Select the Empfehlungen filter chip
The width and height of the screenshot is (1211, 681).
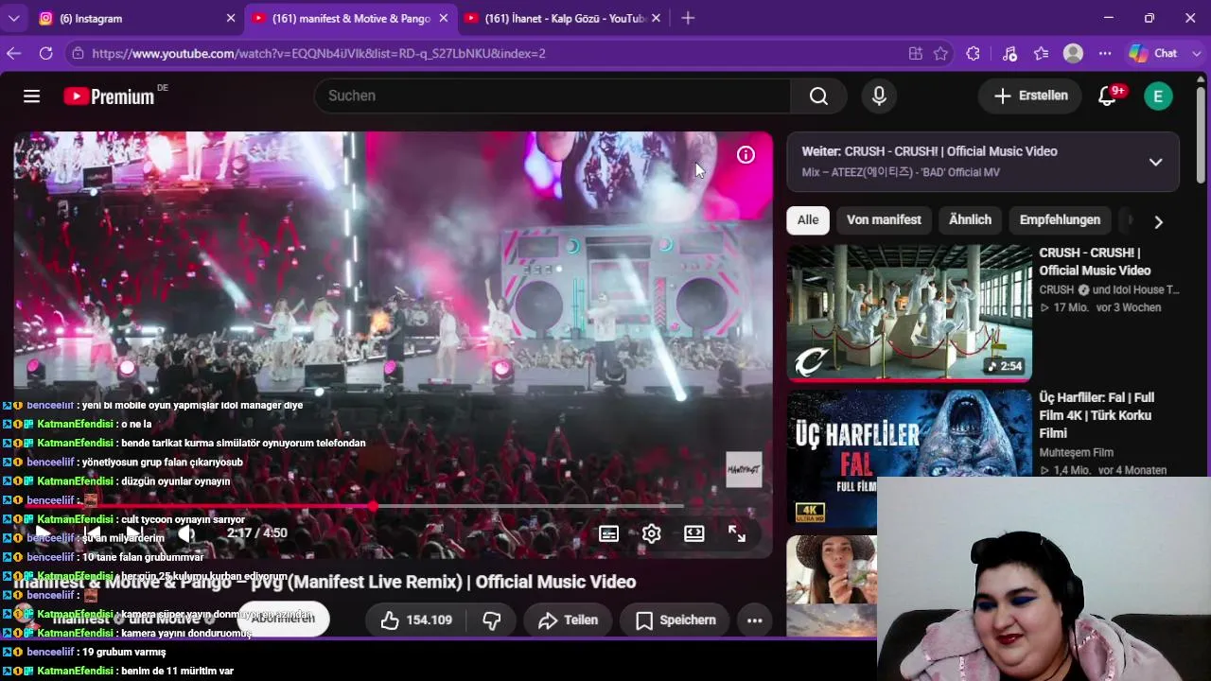pyautogui.click(x=1060, y=220)
